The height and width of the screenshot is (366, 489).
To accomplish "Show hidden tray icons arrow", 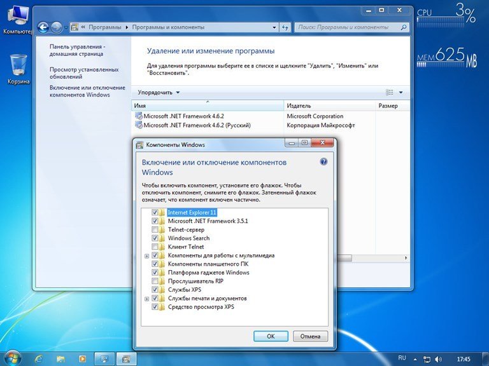I will point(415,360).
